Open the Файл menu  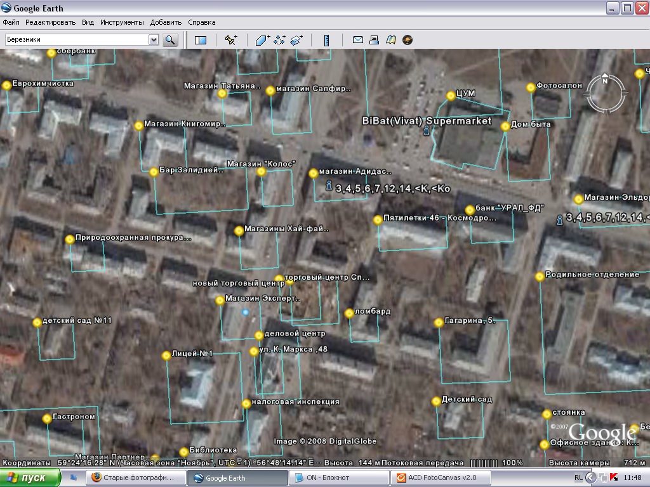point(11,22)
